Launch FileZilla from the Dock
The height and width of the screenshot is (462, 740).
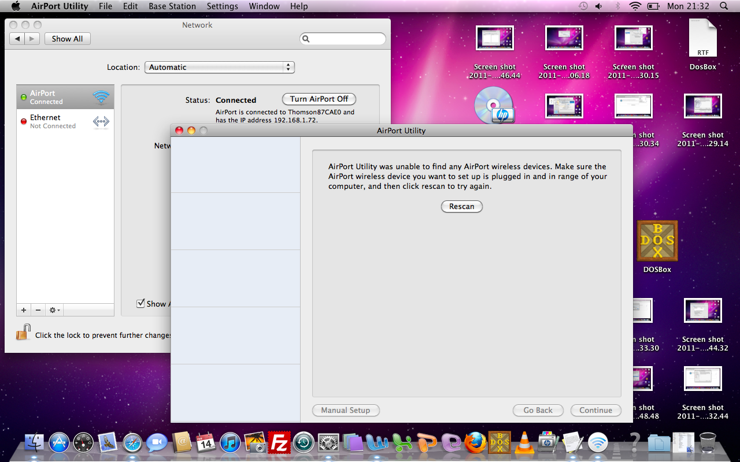coord(279,443)
